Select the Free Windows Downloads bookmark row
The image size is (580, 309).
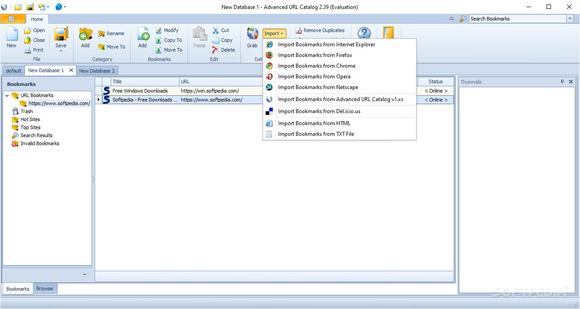[274, 91]
